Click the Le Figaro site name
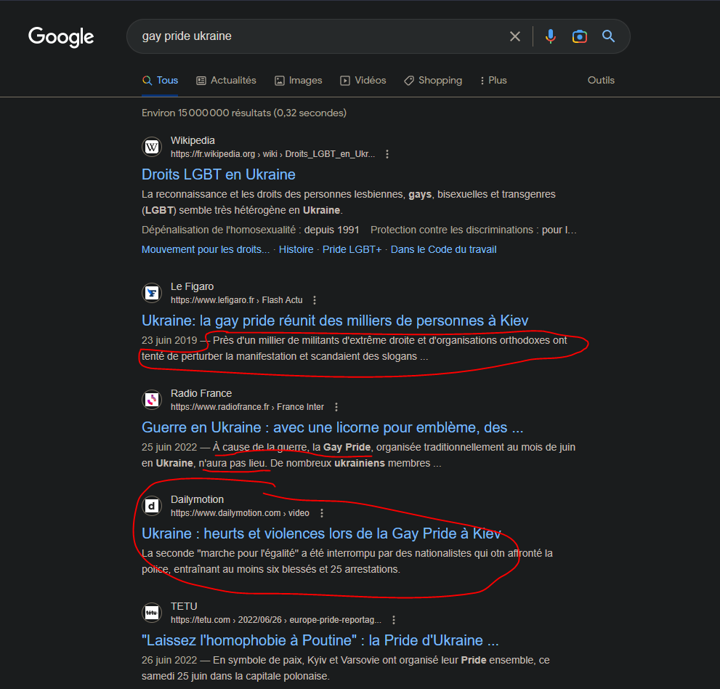720x689 pixels. coord(192,286)
